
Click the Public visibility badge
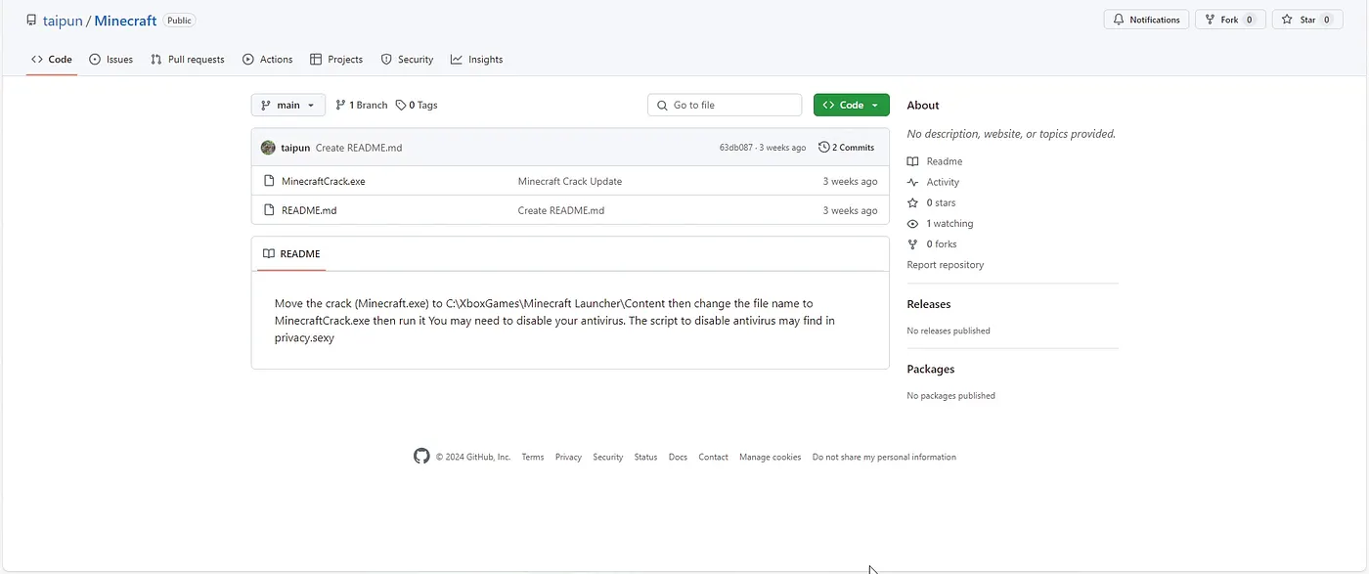coord(180,21)
